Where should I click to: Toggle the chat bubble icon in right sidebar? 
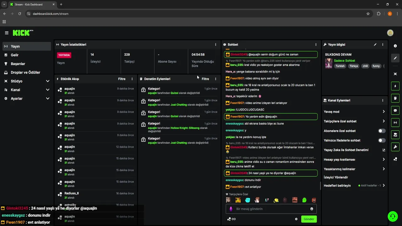pyautogui.click(x=395, y=110)
